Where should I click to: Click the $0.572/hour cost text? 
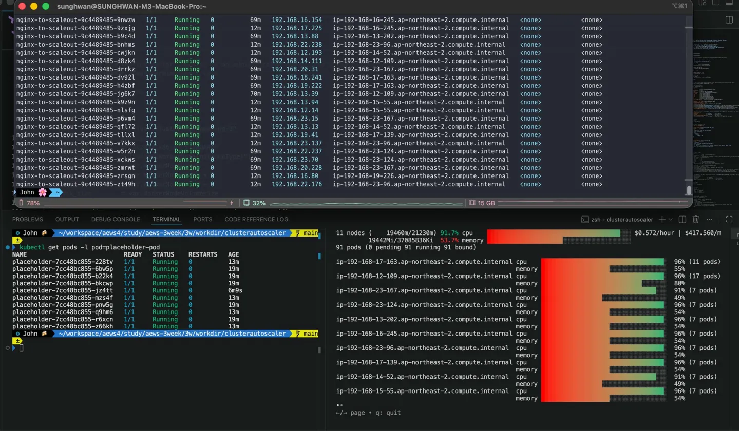pos(655,233)
